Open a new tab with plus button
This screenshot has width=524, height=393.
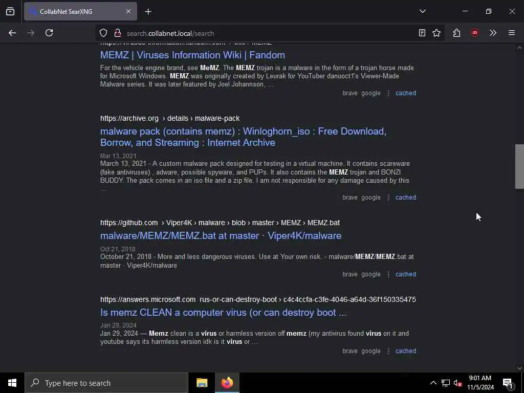coord(148,12)
